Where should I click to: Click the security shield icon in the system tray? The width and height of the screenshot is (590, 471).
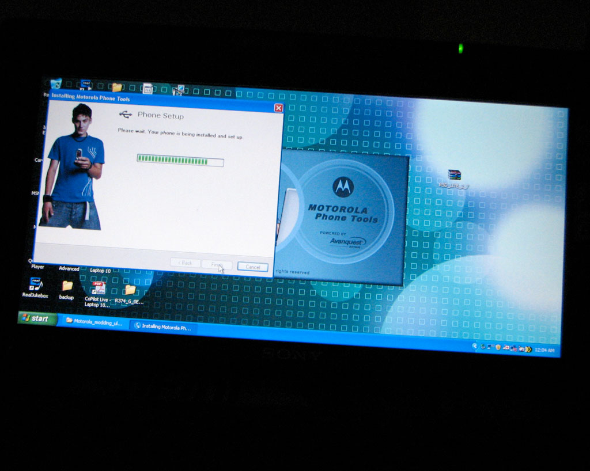[x=498, y=347]
